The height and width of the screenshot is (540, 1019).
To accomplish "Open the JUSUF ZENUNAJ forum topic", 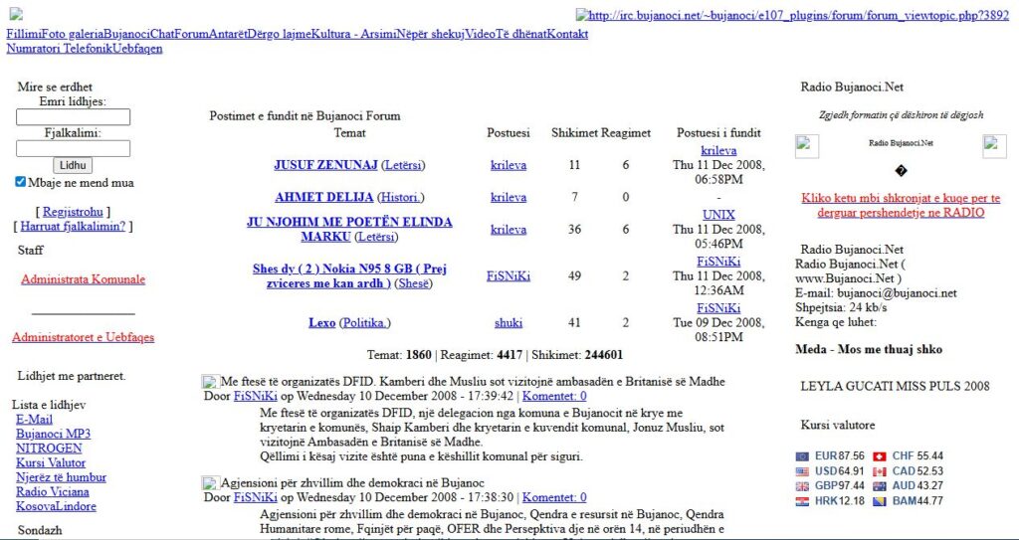I will click(x=325, y=165).
